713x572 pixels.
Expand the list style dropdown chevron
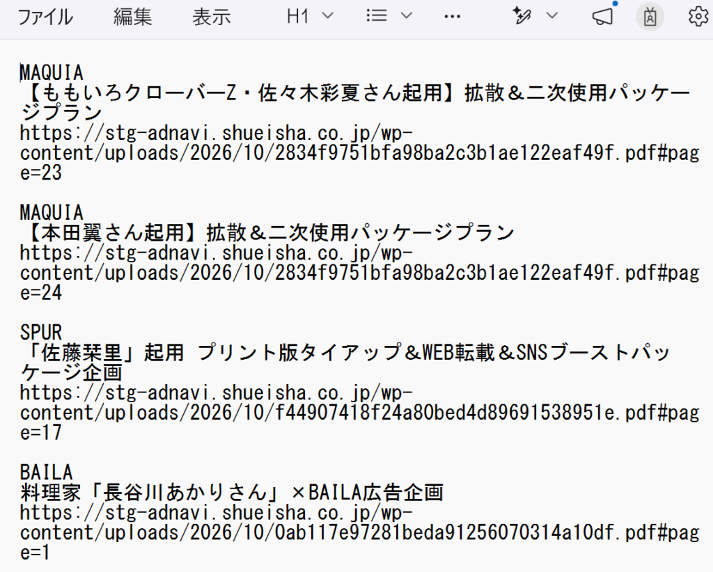(407, 16)
